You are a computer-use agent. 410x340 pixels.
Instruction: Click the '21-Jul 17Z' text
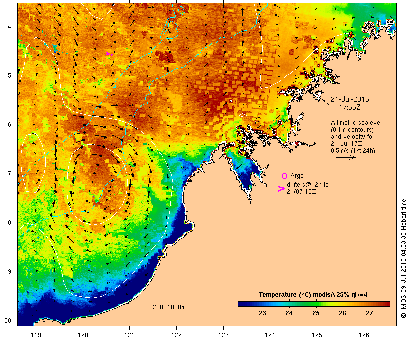tap(346, 144)
